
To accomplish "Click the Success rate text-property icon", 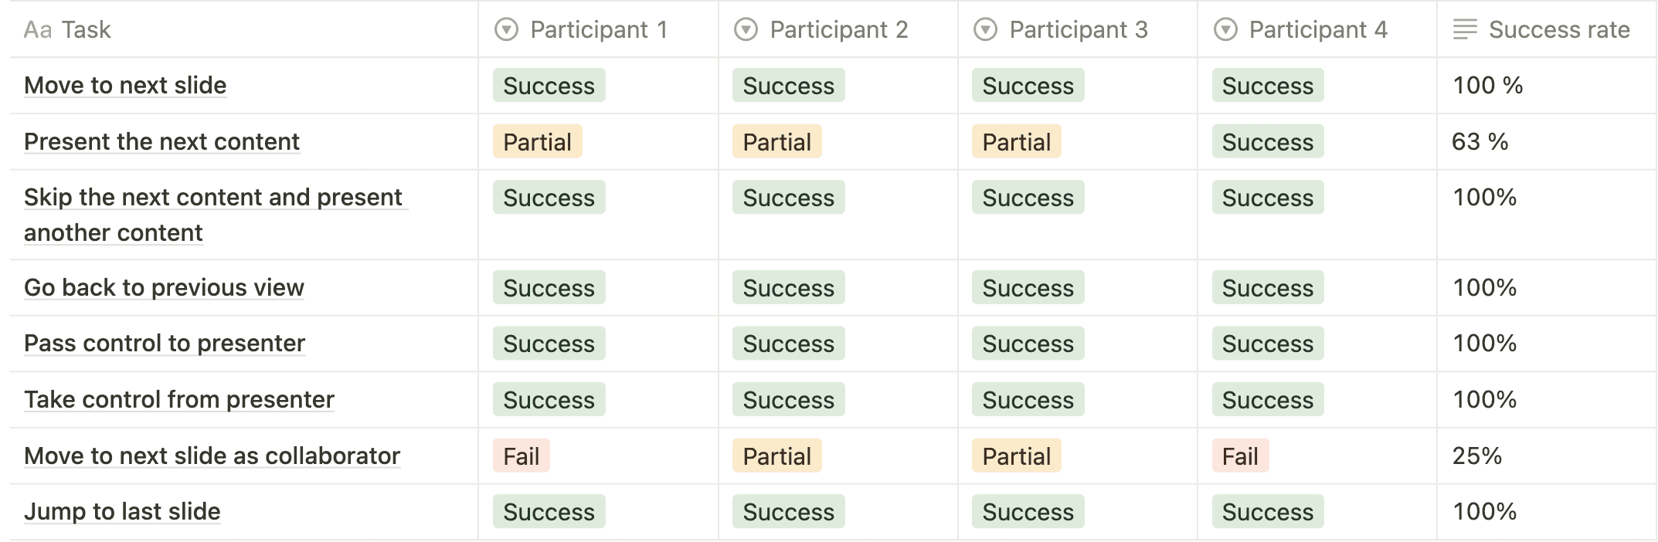I will click(1465, 30).
